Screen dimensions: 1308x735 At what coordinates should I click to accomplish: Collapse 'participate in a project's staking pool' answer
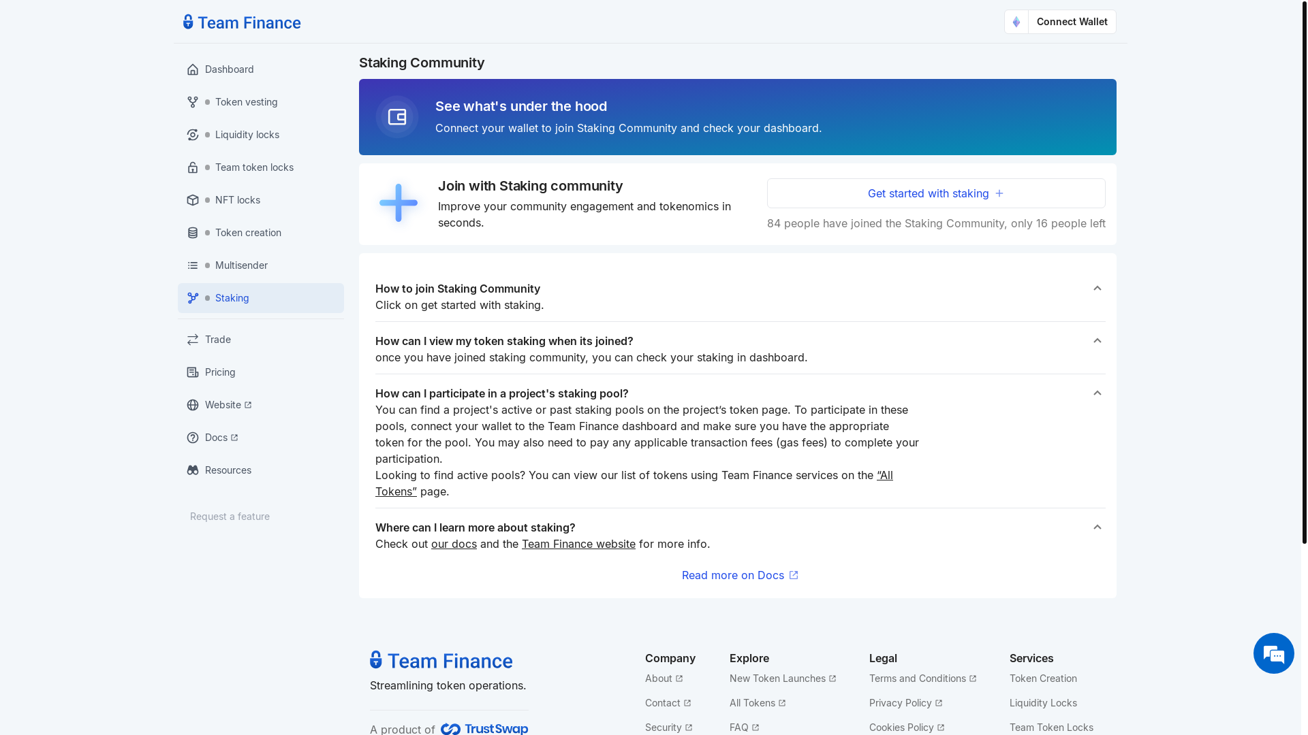1097,393
